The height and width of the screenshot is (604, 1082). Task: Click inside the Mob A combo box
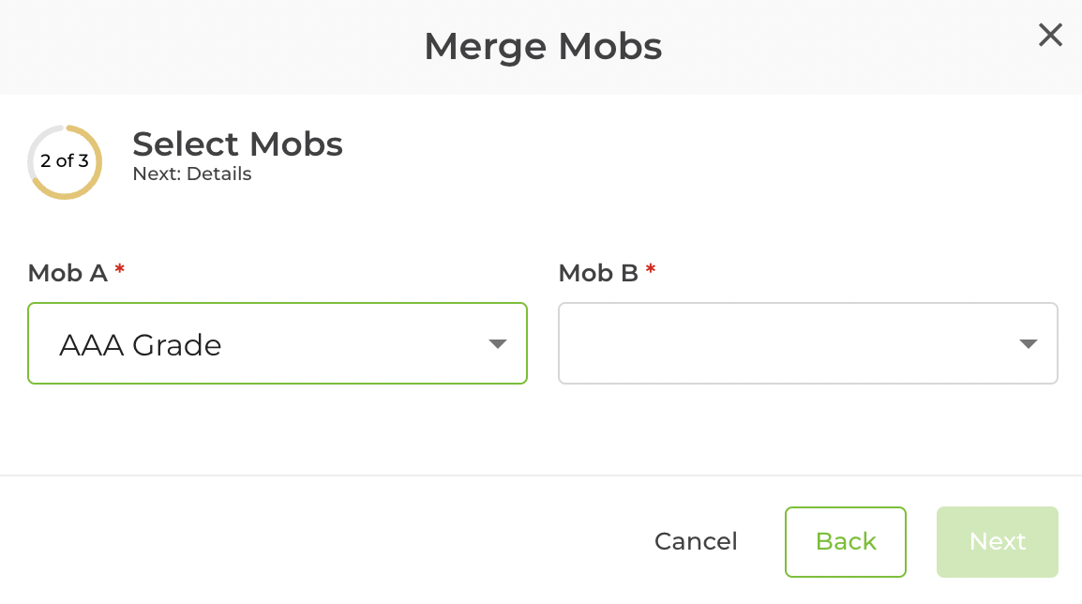click(278, 344)
